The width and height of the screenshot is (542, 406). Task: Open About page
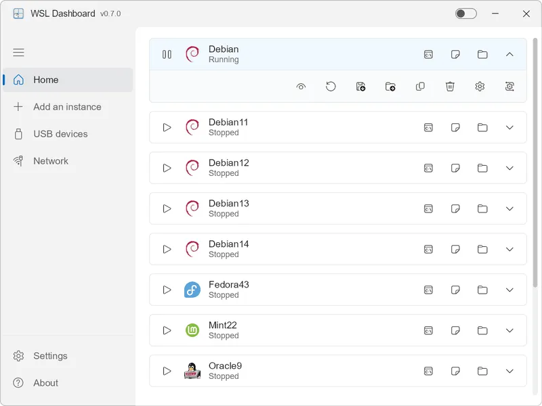[68, 383]
